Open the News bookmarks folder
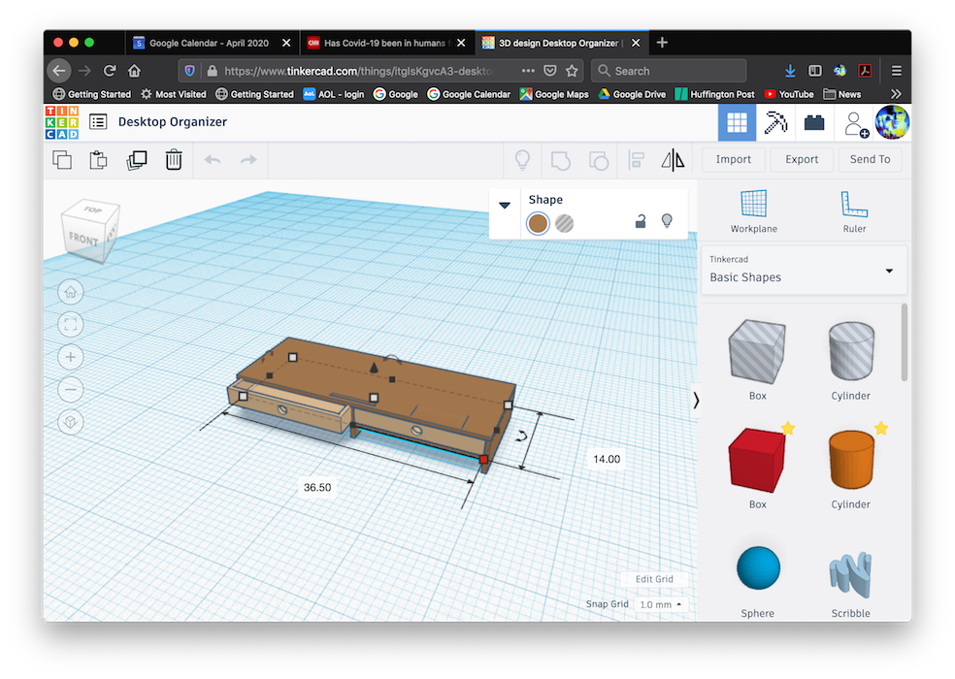The width and height of the screenshot is (955, 679). 841,94
